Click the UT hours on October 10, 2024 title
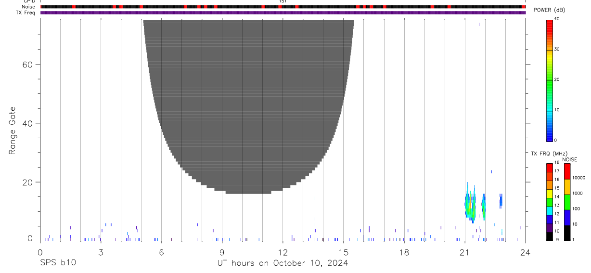Viewport: 591px width, 273px height. [283, 263]
